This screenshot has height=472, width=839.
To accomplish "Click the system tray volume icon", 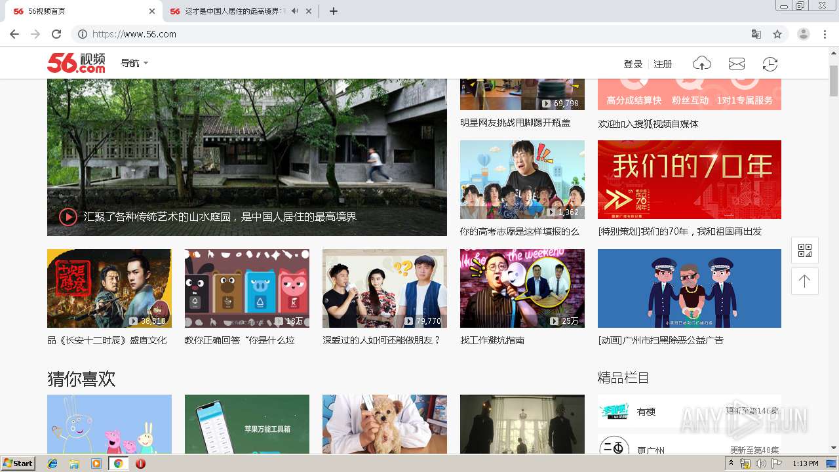I will point(761,463).
